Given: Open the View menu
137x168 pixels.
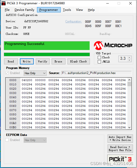Looking at the screenshot, I should coord(79,10).
